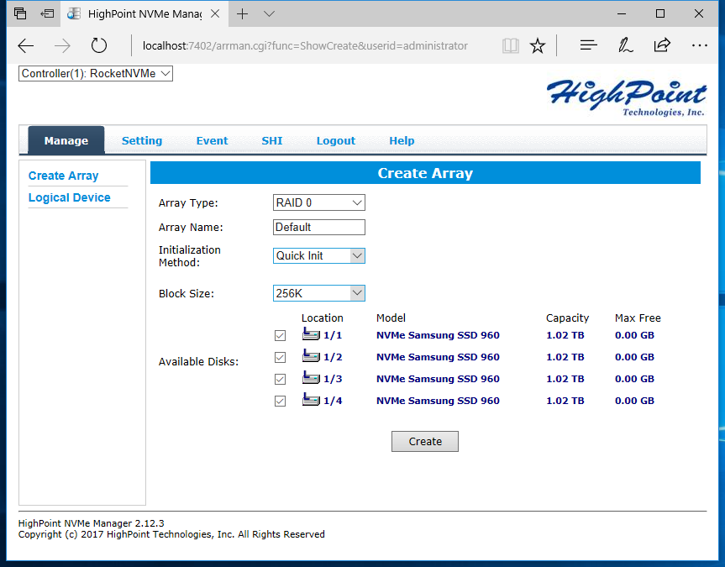Click the model name in row 1/1
Image resolution: width=725 pixels, height=567 pixels.
point(438,335)
